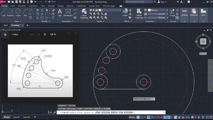Open Layer Properties manager

[x=84, y=14]
